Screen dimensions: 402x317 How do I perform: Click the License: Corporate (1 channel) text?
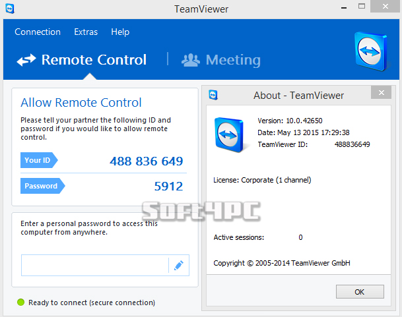pyautogui.click(x=262, y=180)
